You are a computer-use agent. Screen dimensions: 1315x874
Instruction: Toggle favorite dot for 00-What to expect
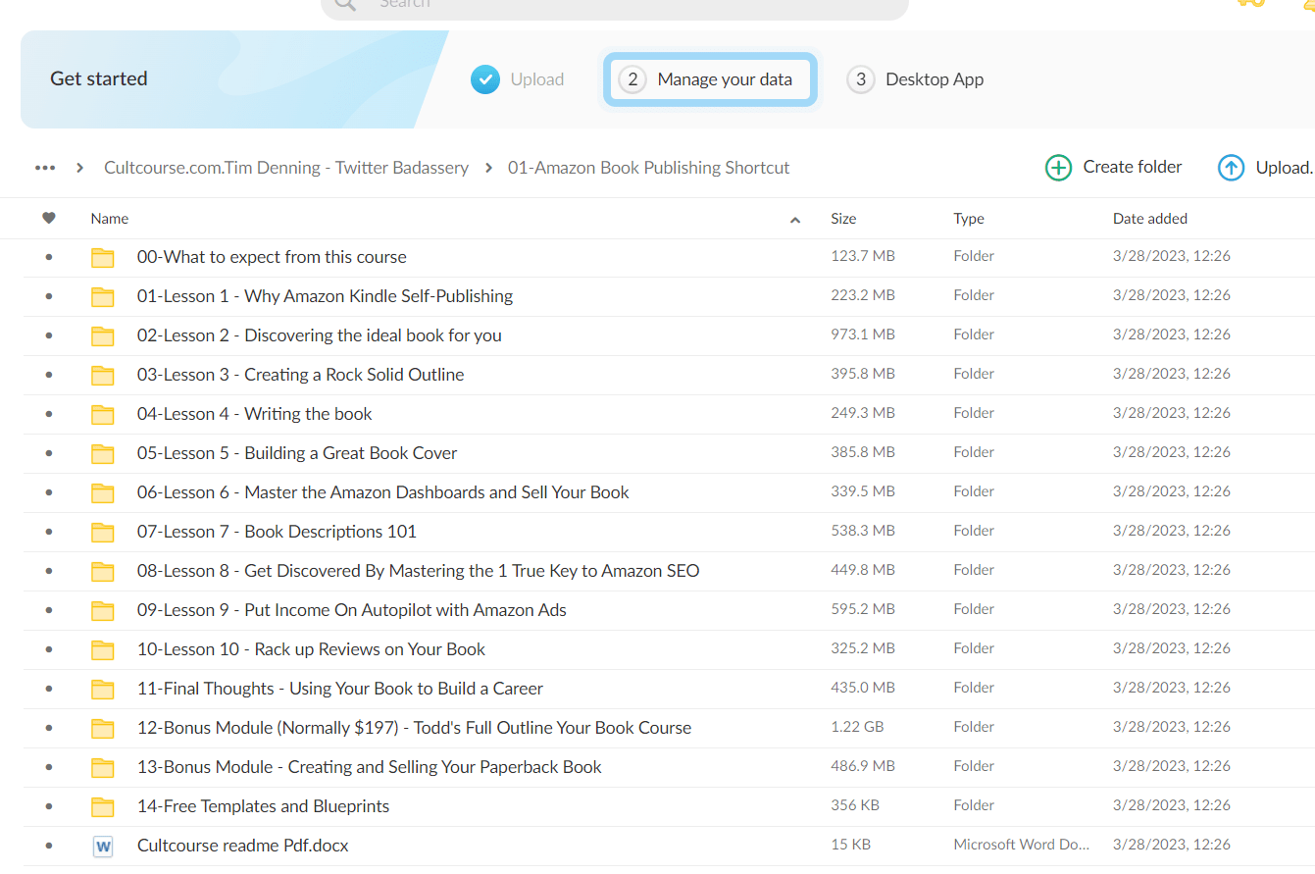click(49, 257)
